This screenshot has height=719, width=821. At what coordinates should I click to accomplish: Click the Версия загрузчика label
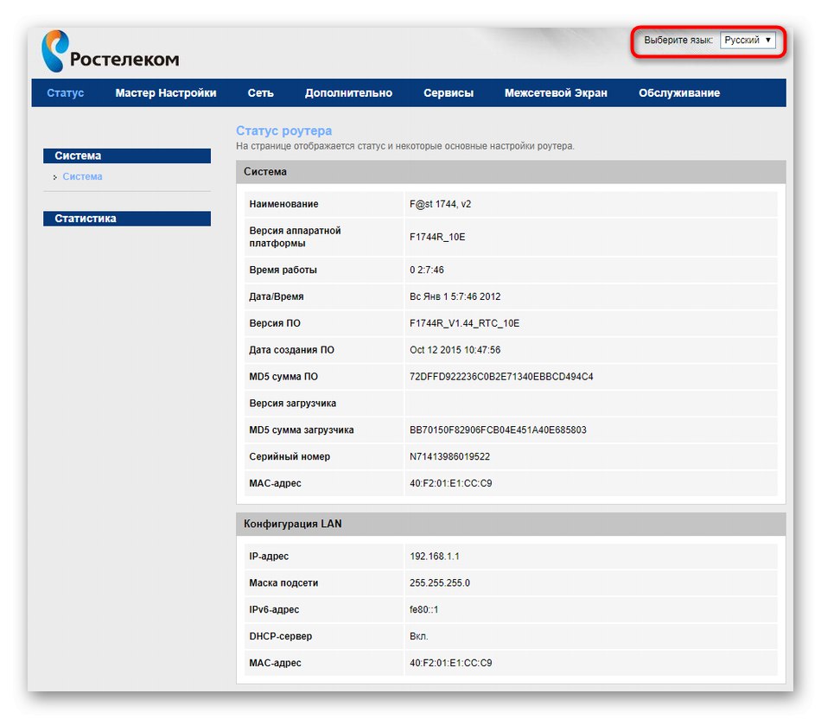click(x=293, y=404)
